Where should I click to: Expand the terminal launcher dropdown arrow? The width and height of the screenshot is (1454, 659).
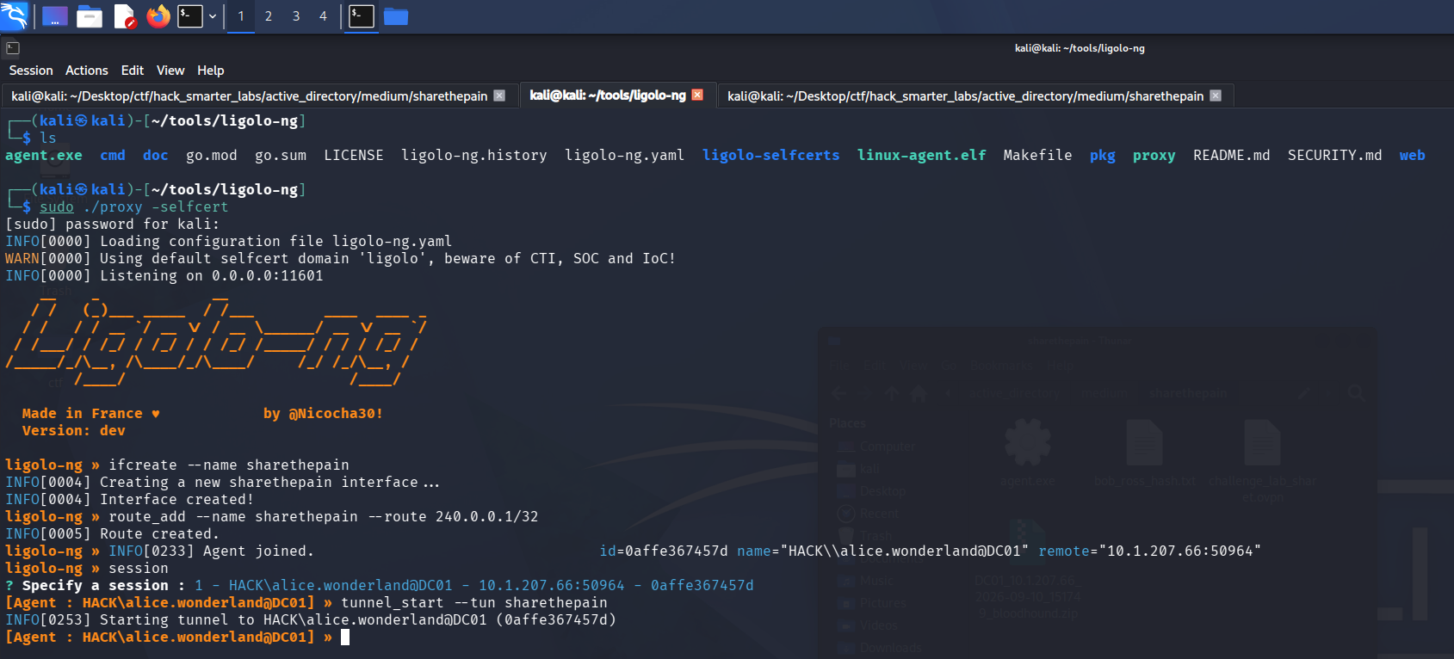(213, 16)
